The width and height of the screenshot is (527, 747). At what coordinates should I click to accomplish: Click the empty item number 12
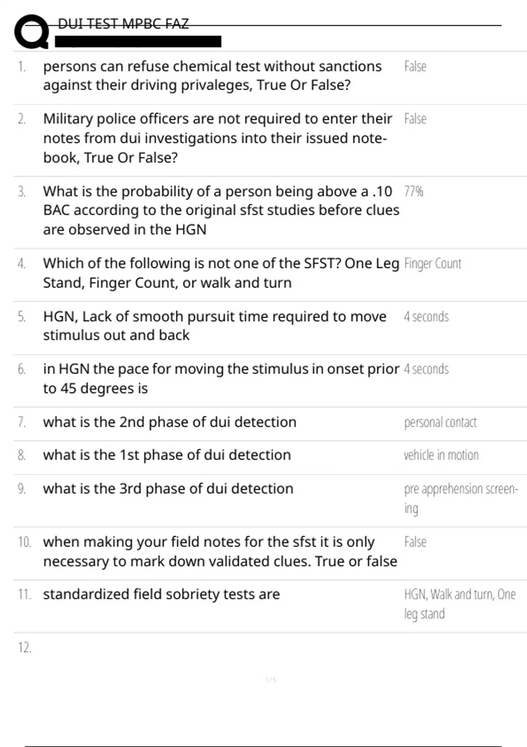click(25, 648)
